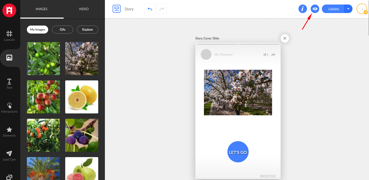The height and width of the screenshot is (180, 369).
Task: Click the second story progress bar segment
Action: (259, 44)
